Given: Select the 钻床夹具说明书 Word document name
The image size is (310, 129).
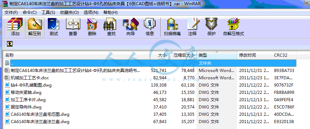Looking at the screenshot, I should (x=75, y=70).
